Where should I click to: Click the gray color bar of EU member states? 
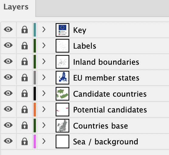tap(35, 77)
